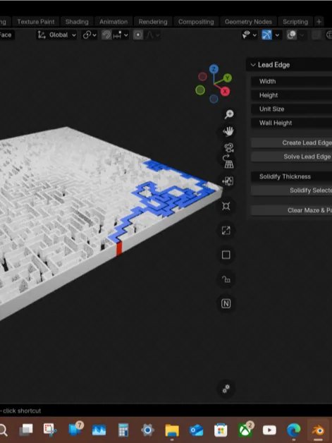Click the X axis on navigation gizmo
This screenshot has height=443, width=332.
coord(225,91)
